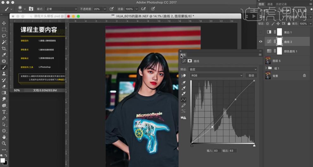Expand the 组 1 layer group
This screenshot has width=313, height=167.
coord(266,68)
